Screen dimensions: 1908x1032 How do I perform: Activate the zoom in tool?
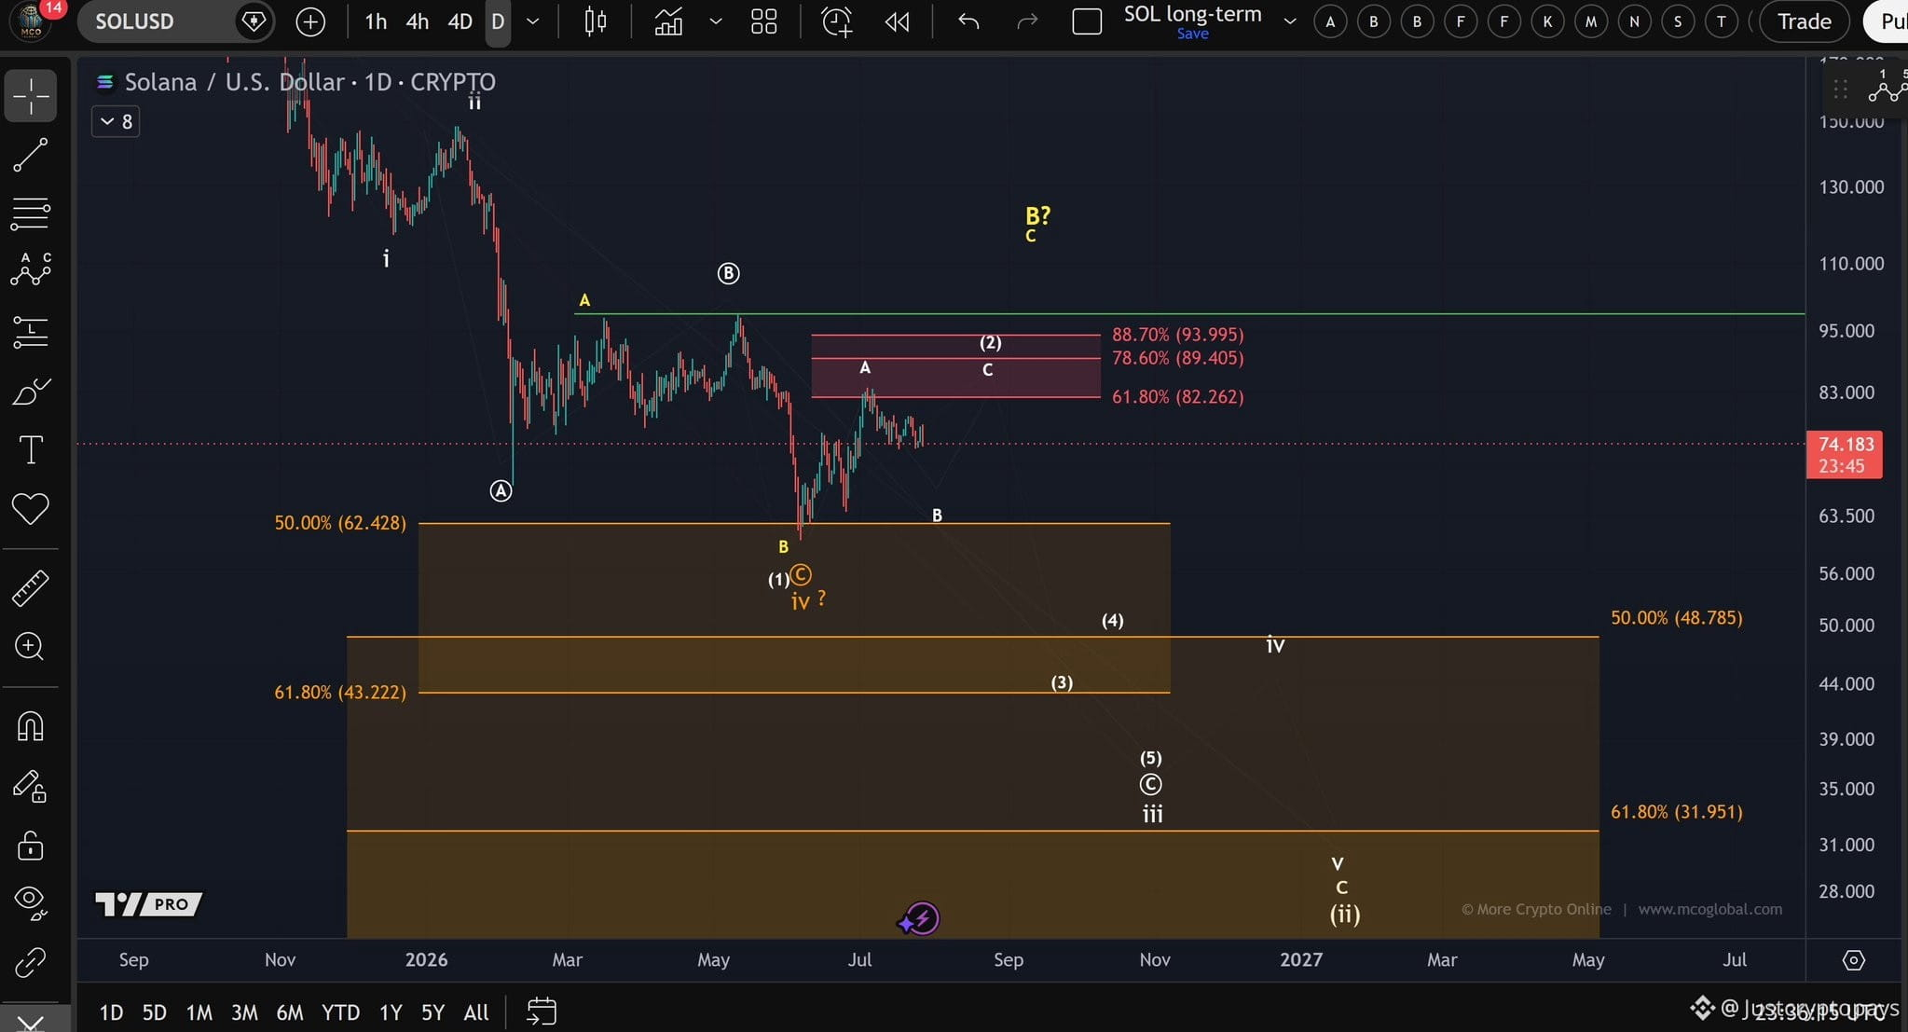pos(31,647)
